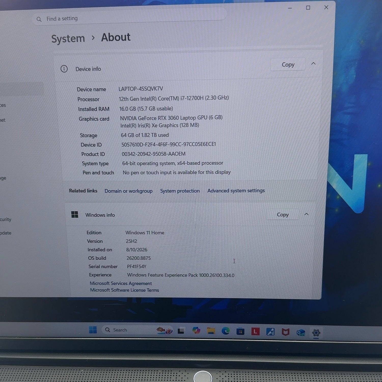
Task: Open File Explorer from the taskbar
Action: pyautogui.click(x=211, y=331)
